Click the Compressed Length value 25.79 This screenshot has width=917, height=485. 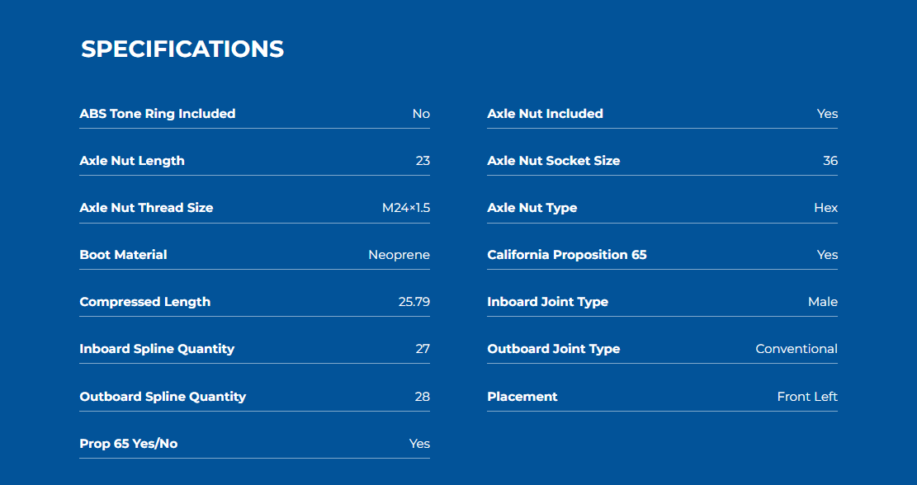click(414, 302)
